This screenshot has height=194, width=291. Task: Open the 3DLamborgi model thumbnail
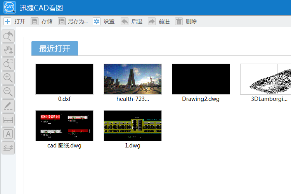[266, 79]
